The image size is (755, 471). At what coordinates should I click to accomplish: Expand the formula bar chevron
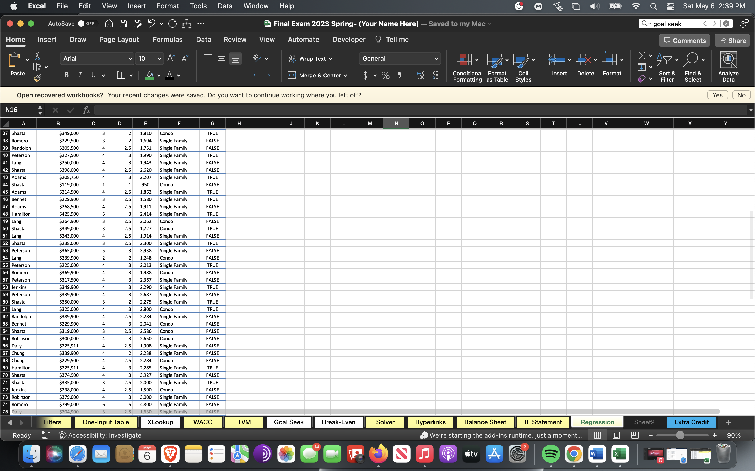pos(751,110)
